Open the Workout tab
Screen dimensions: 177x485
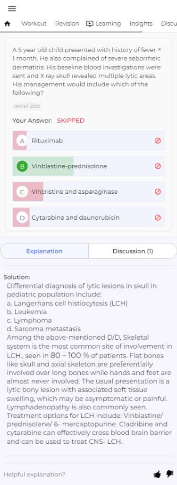34,24
